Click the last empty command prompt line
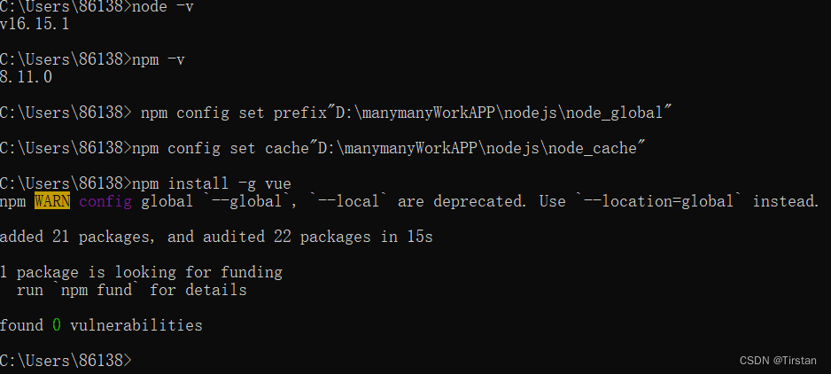Screen dimensions: 831x374 [66, 361]
